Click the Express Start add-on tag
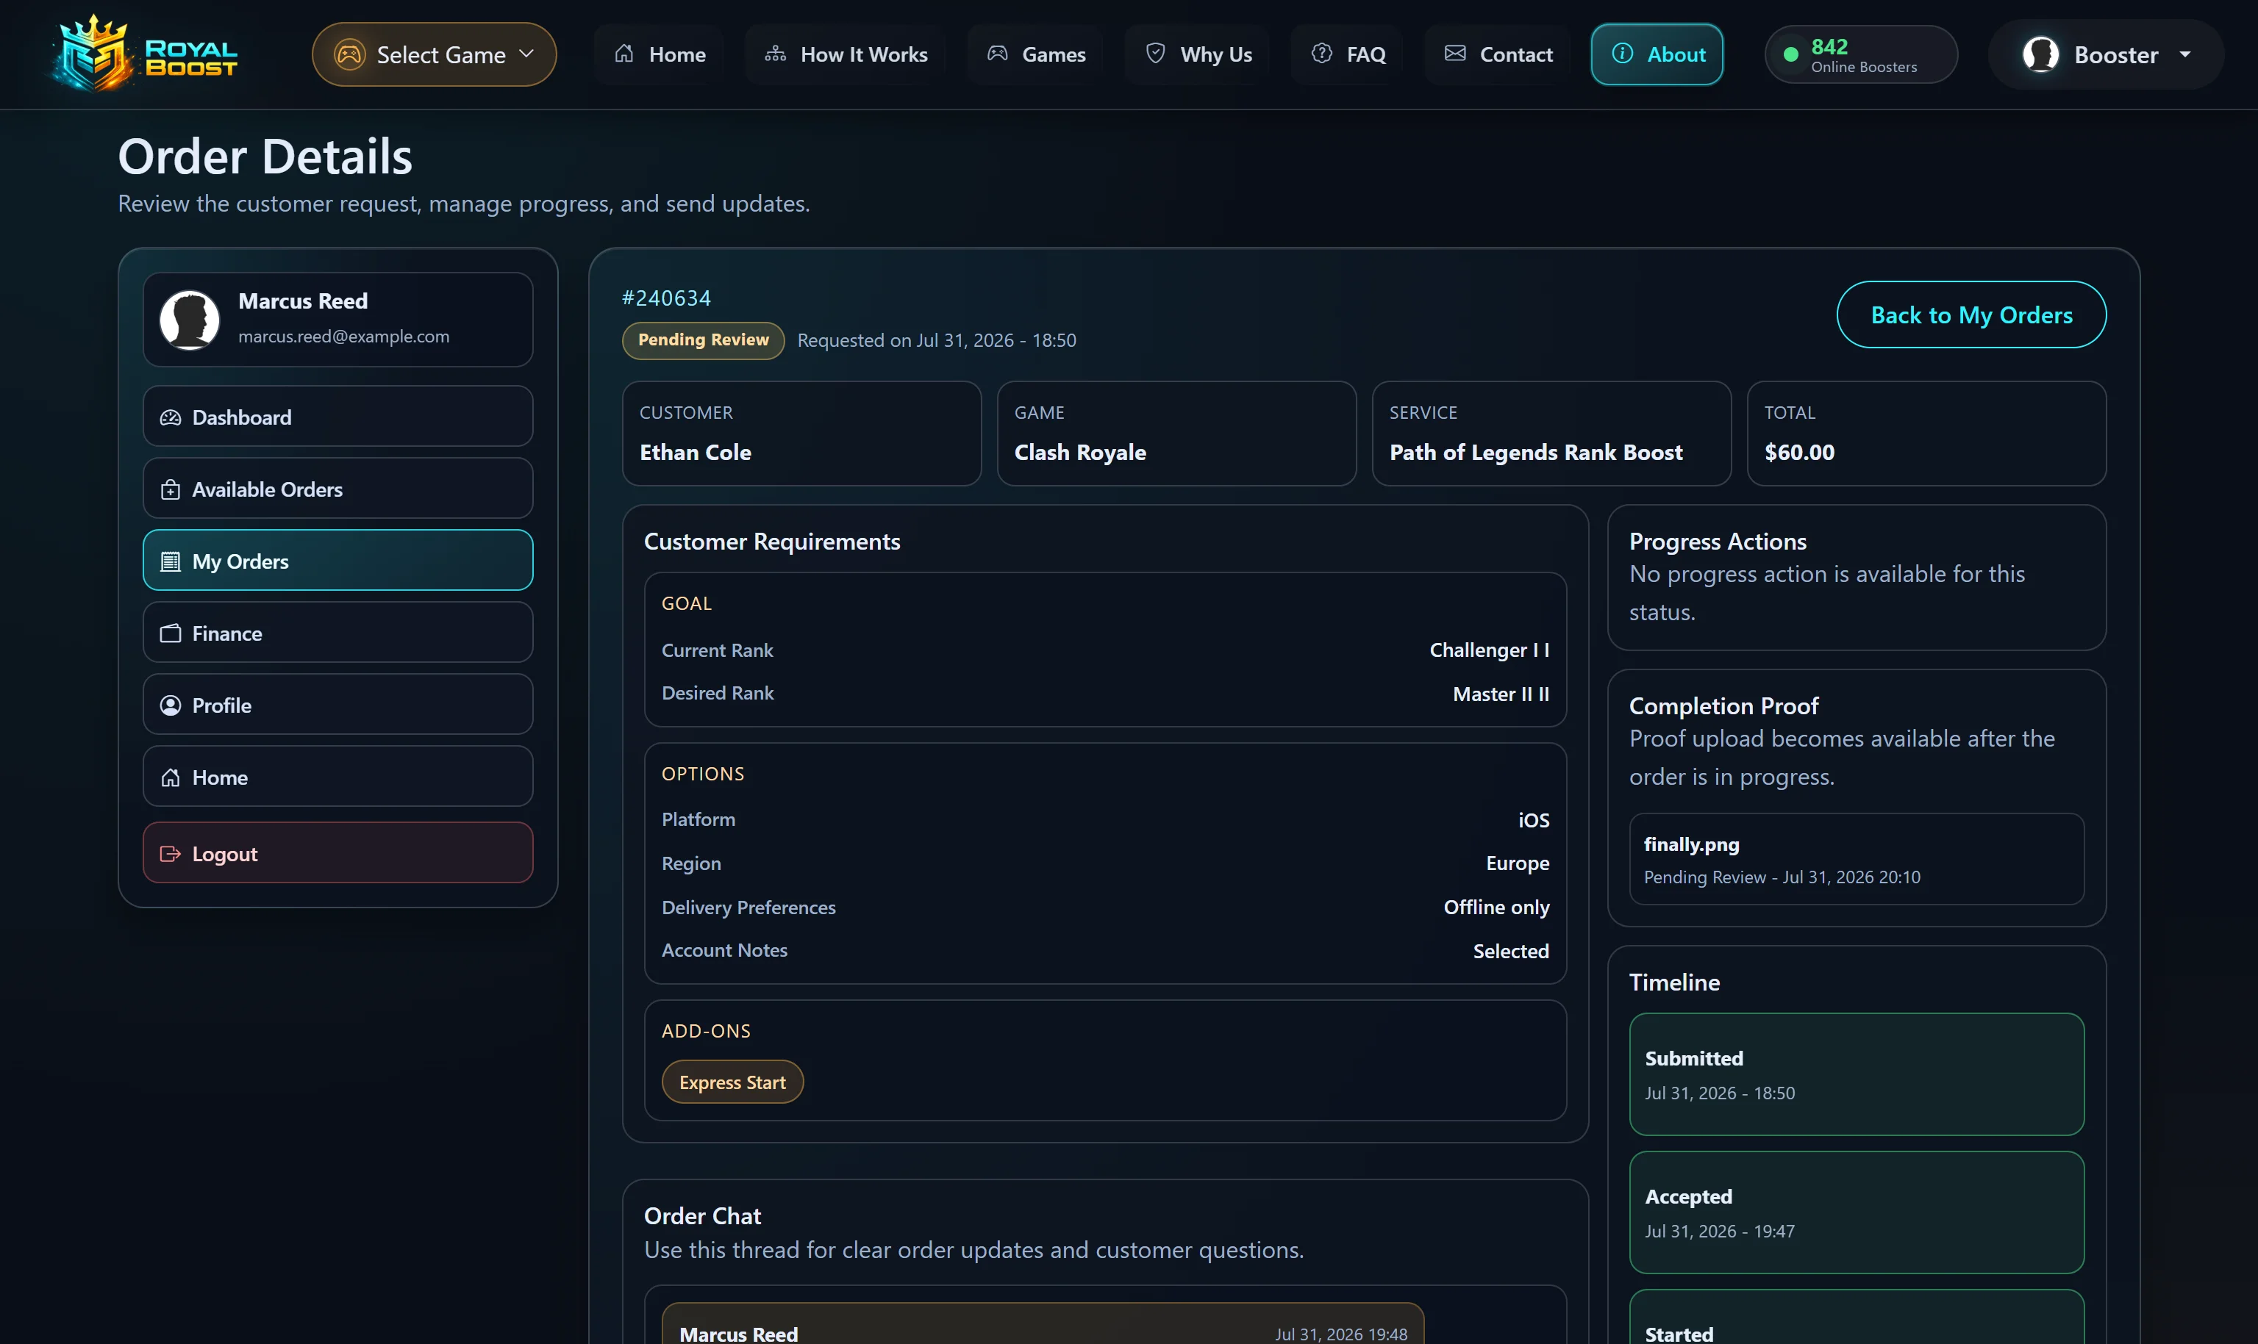This screenshot has height=1344, width=2258. (x=732, y=1082)
